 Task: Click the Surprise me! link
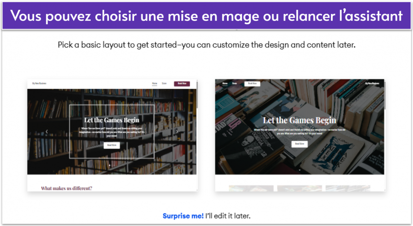pyautogui.click(x=183, y=216)
